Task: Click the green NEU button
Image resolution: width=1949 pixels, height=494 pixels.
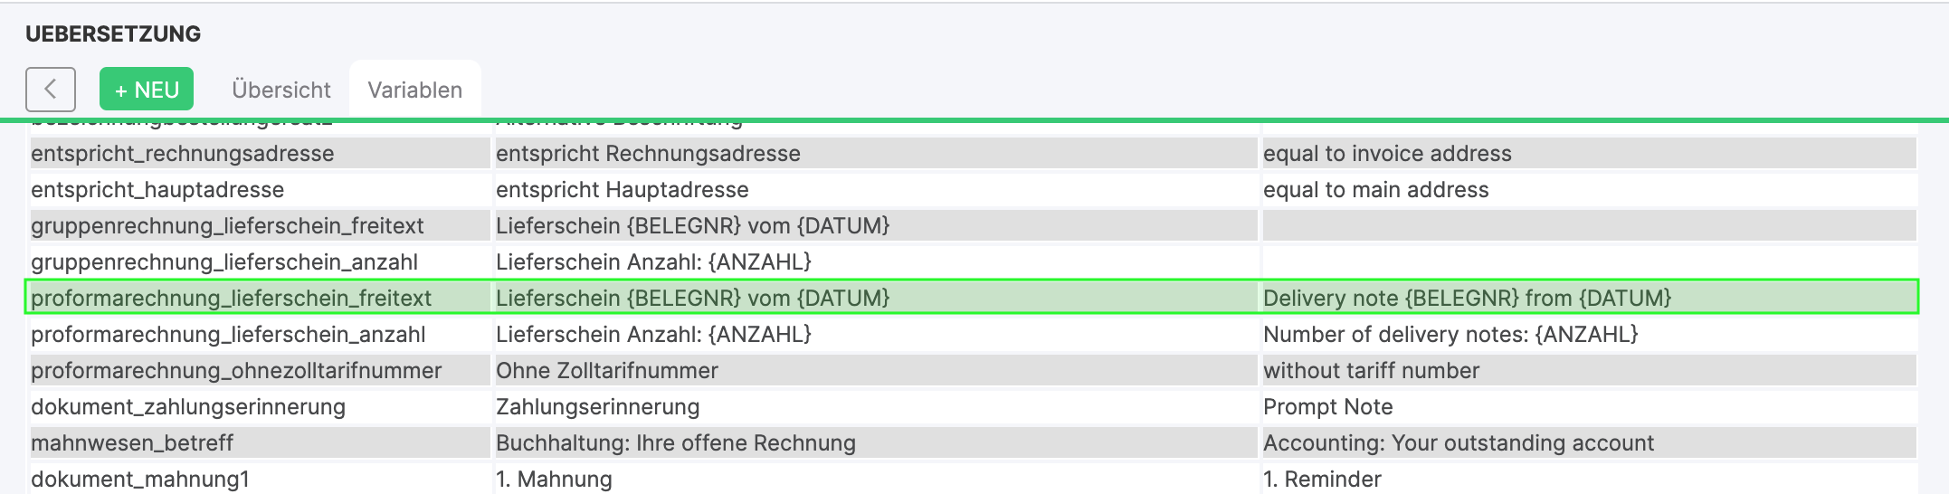Action: click(147, 90)
